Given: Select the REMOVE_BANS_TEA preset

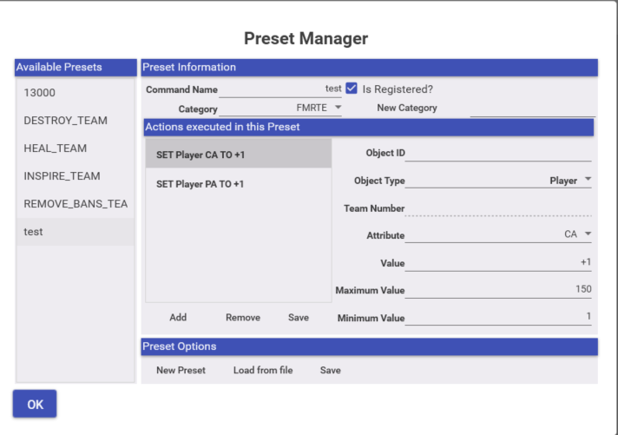Looking at the screenshot, I should [76, 204].
